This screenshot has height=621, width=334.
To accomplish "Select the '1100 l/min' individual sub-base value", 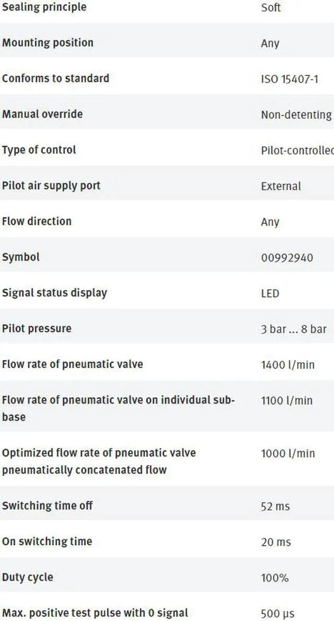I will [287, 401].
